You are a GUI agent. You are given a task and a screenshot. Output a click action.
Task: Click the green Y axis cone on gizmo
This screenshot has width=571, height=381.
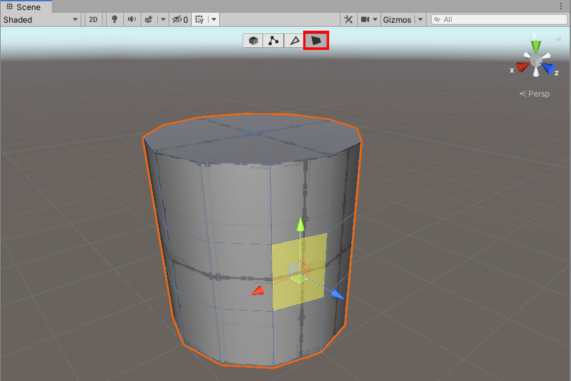pyautogui.click(x=536, y=47)
